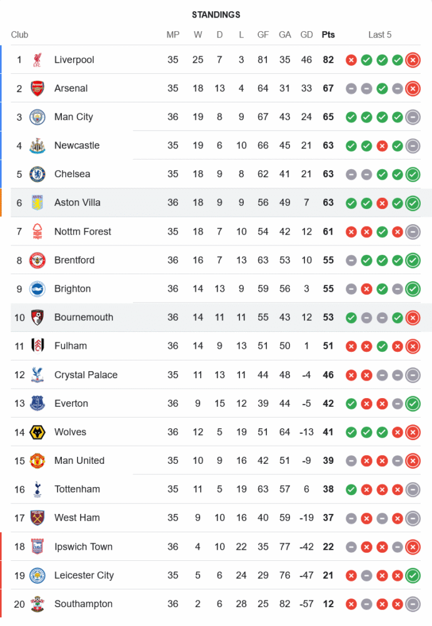This screenshot has height=626, width=432.
Task: Click the STANDINGS title
Action: point(216,14)
